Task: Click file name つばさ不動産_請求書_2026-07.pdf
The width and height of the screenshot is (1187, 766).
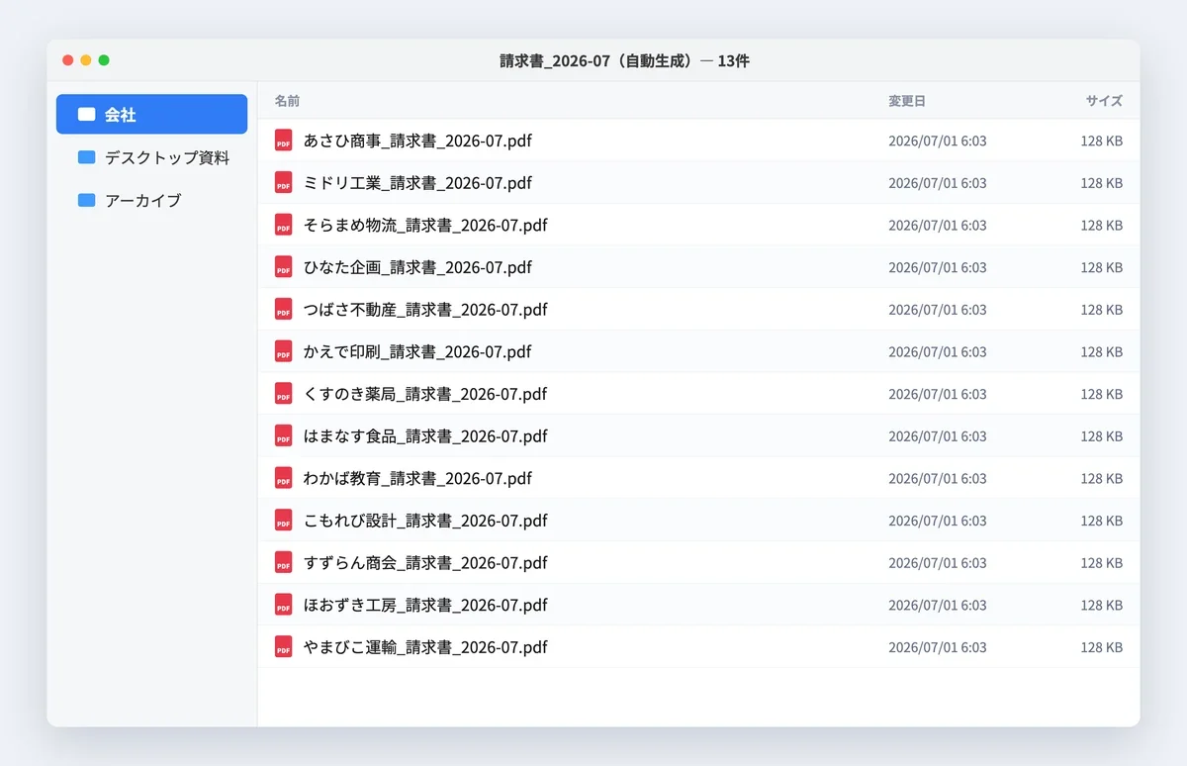Action: coord(425,310)
